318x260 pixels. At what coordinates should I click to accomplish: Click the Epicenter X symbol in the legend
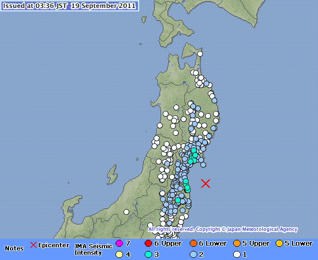33,245
